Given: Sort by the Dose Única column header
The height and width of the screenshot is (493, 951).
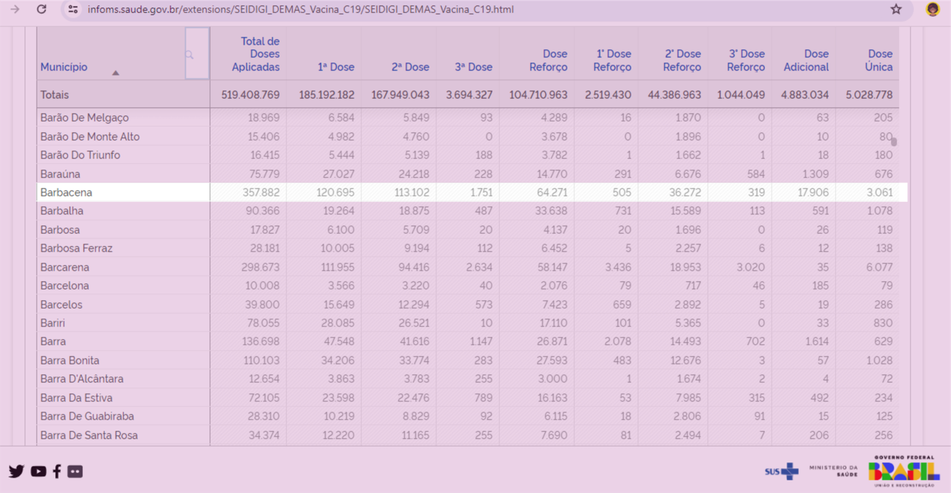Looking at the screenshot, I should click(878, 61).
